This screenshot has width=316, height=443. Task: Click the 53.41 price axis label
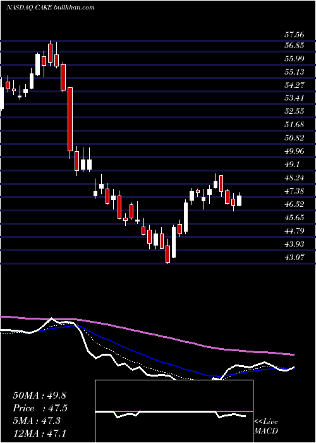(x=294, y=98)
